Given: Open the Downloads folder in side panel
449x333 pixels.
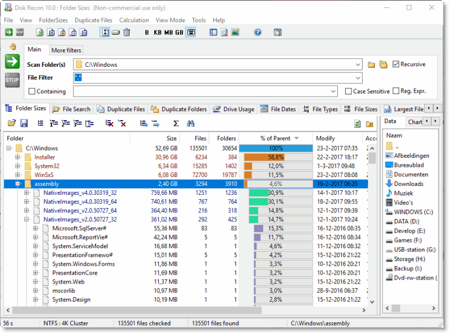Looking at the screenshot, I should point(405,184).
